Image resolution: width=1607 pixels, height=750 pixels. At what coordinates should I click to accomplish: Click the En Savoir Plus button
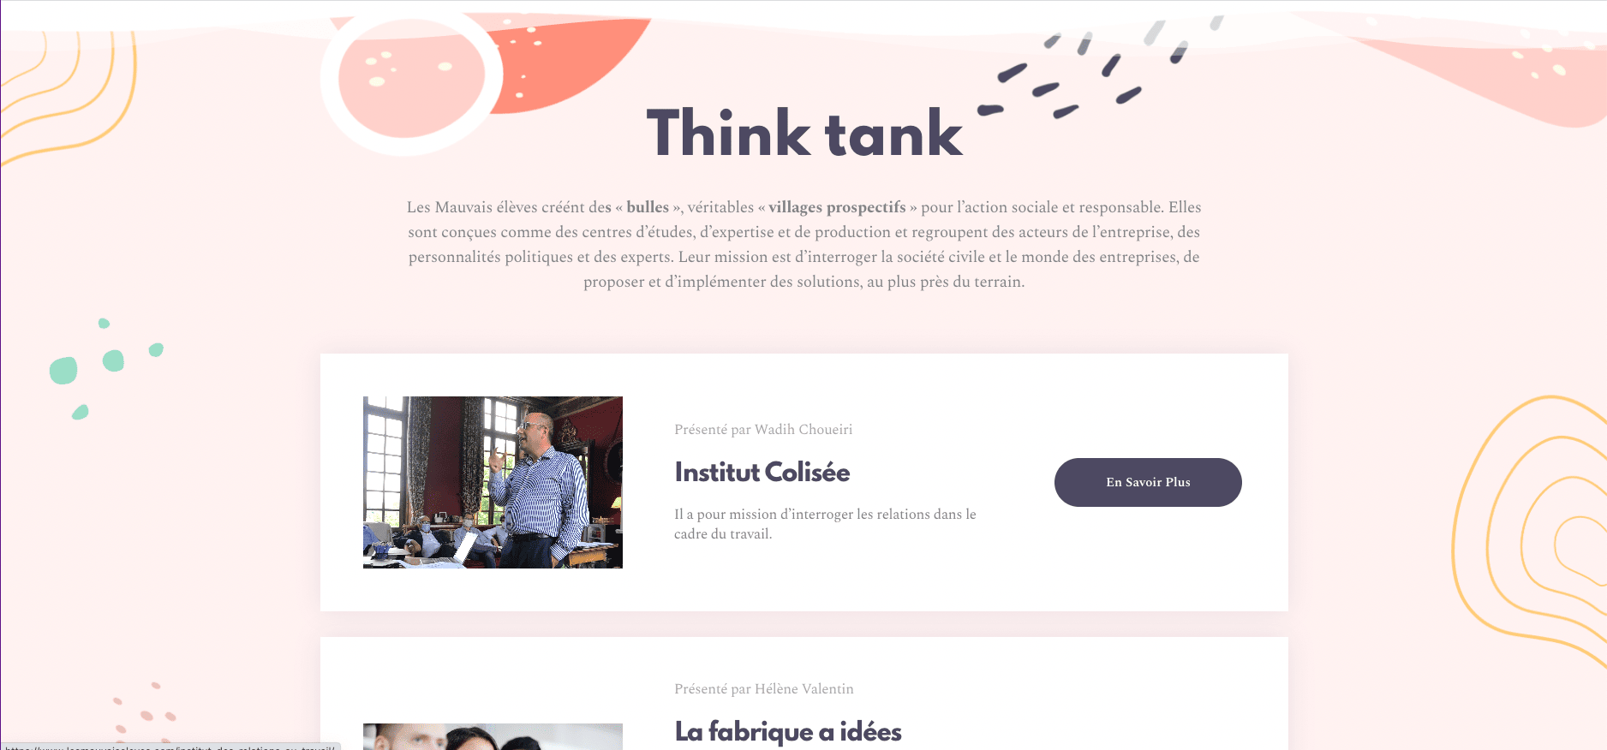pos(1148,482)
